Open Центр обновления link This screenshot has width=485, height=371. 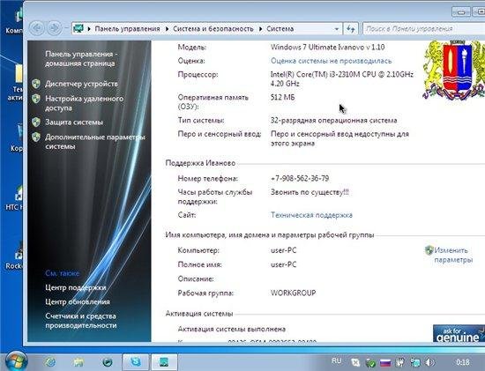click(78, 301)
